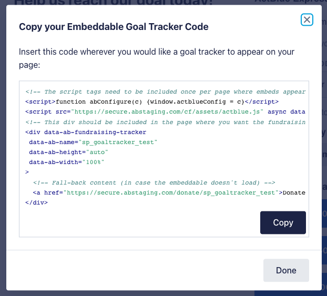Copy the embed code snippet
Viewport: 327px width, 296px height.
[283, 222]
